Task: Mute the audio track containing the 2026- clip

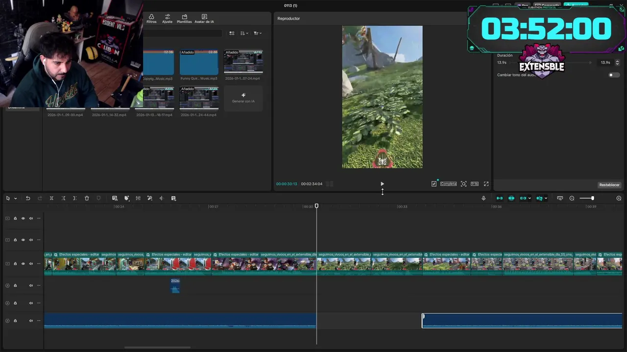Action: [x=31, y=286]
